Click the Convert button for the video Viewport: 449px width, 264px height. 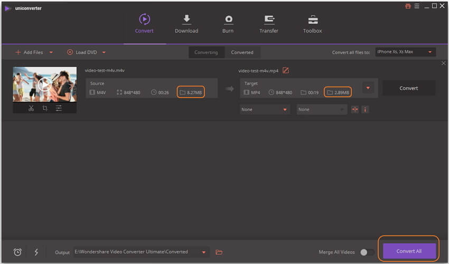pyautogui.click(x=409, y=88)
